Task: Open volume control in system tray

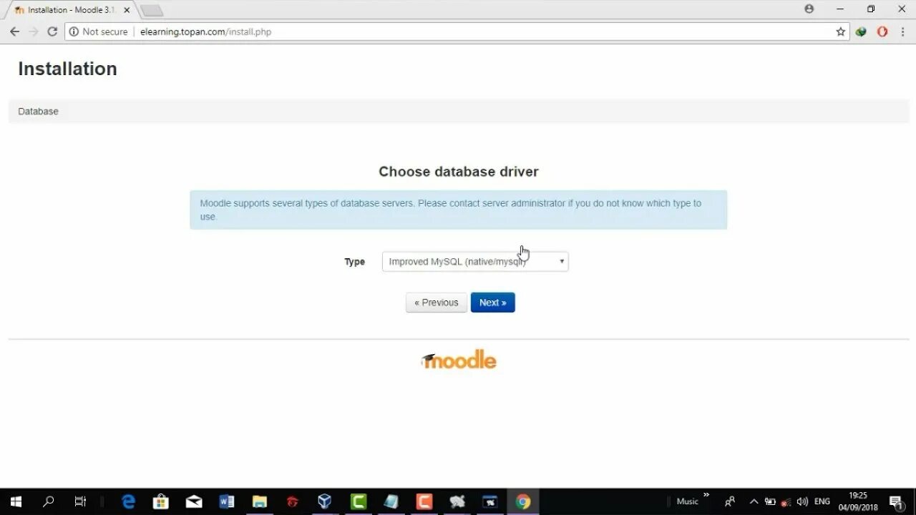Action: click(x=802, y=501)
